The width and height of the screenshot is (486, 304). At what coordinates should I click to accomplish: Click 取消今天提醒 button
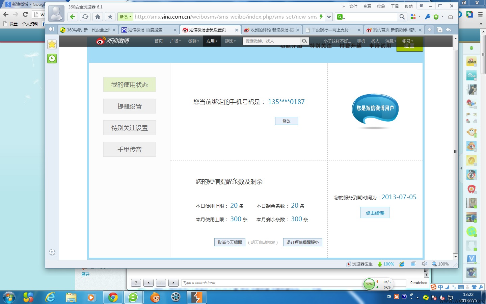pyautogui.click(x=230, y=242)
